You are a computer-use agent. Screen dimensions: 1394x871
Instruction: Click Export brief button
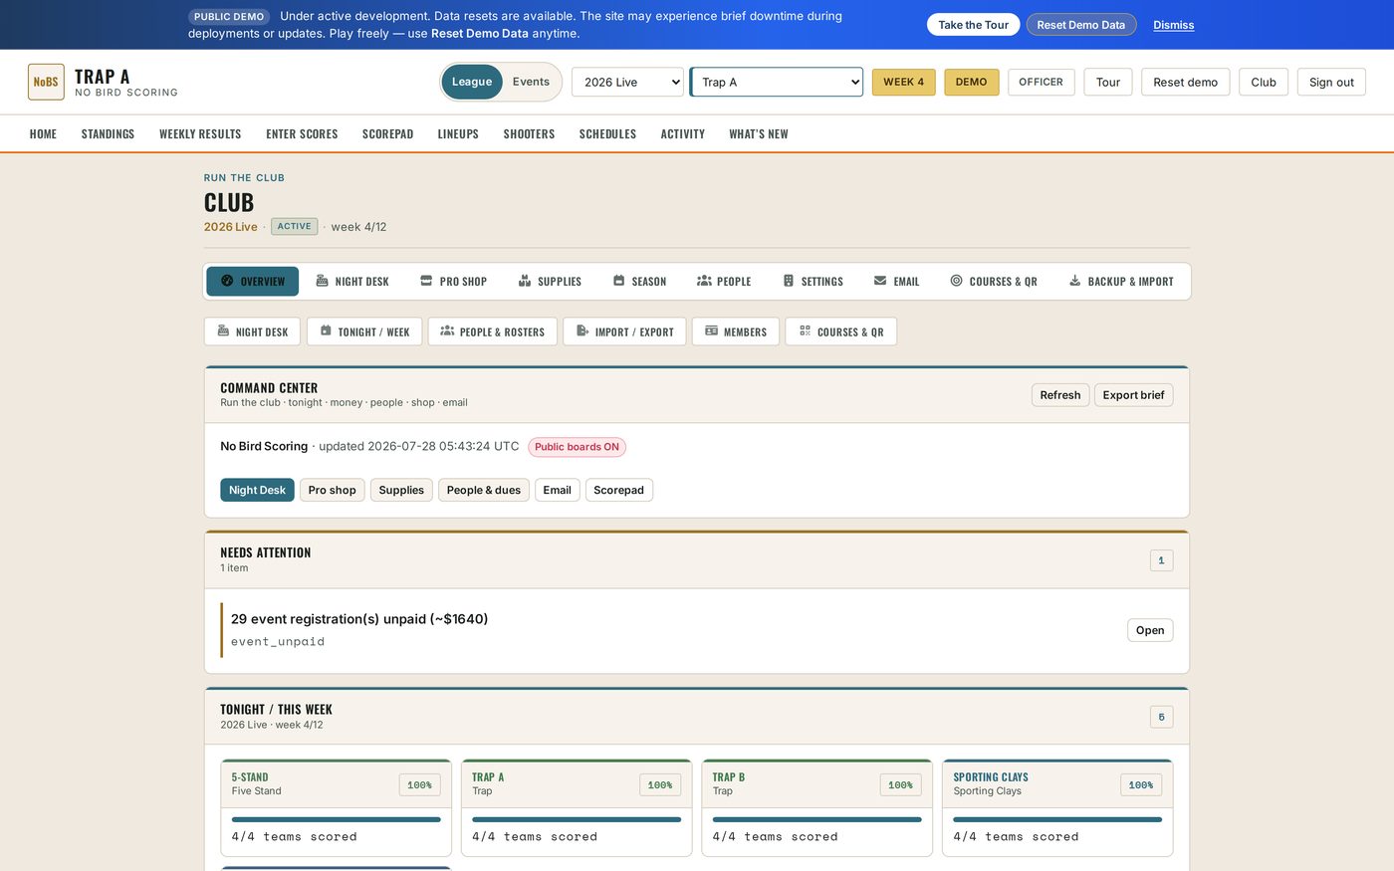point(1133,395)
